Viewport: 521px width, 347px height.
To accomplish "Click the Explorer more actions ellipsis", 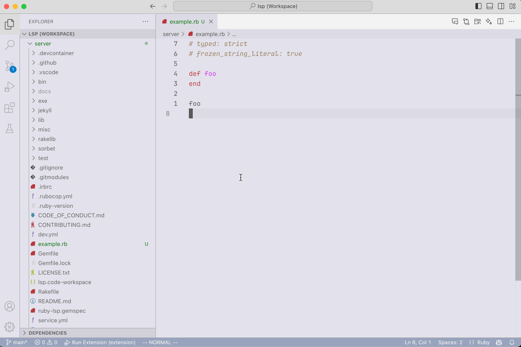I will [x=145, y=21].
